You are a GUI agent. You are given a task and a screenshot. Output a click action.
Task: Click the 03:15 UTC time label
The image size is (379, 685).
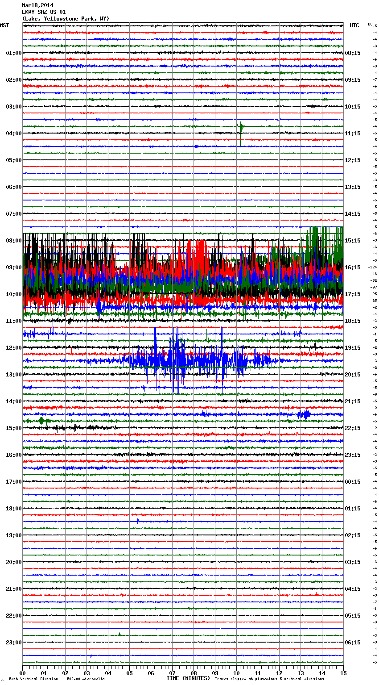(x=353, y=562)
